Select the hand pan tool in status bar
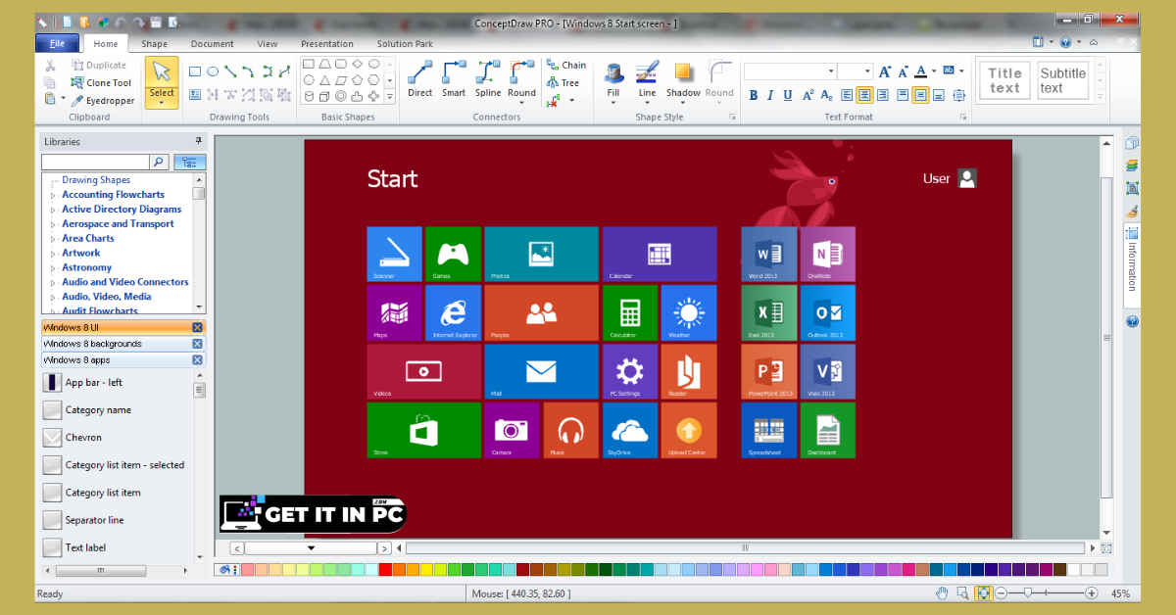The height and width of the screenshot is (615, 1176). click(x=942, y=592)
